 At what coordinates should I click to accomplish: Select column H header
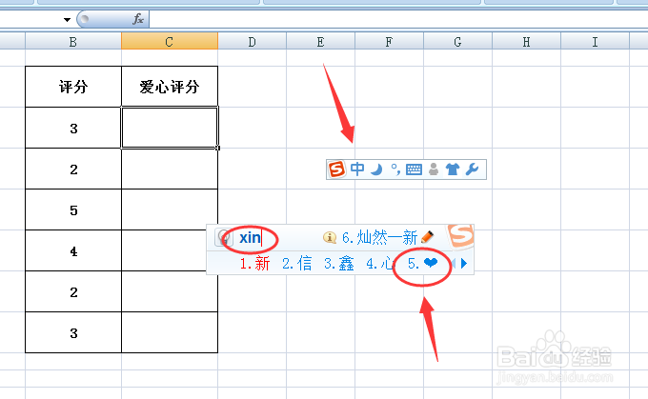[x=526, y=42]
